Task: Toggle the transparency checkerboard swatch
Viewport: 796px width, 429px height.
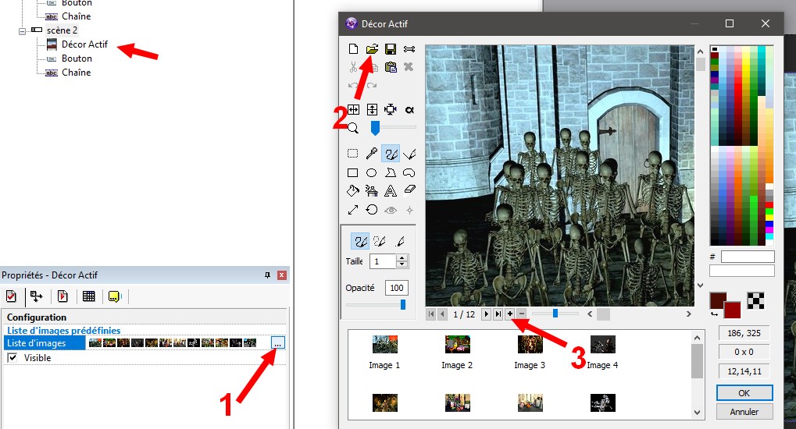Action: 755,301
